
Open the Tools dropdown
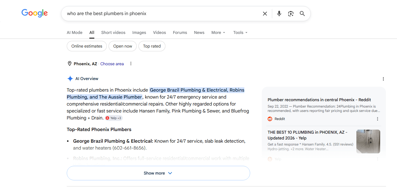point(240,32)
